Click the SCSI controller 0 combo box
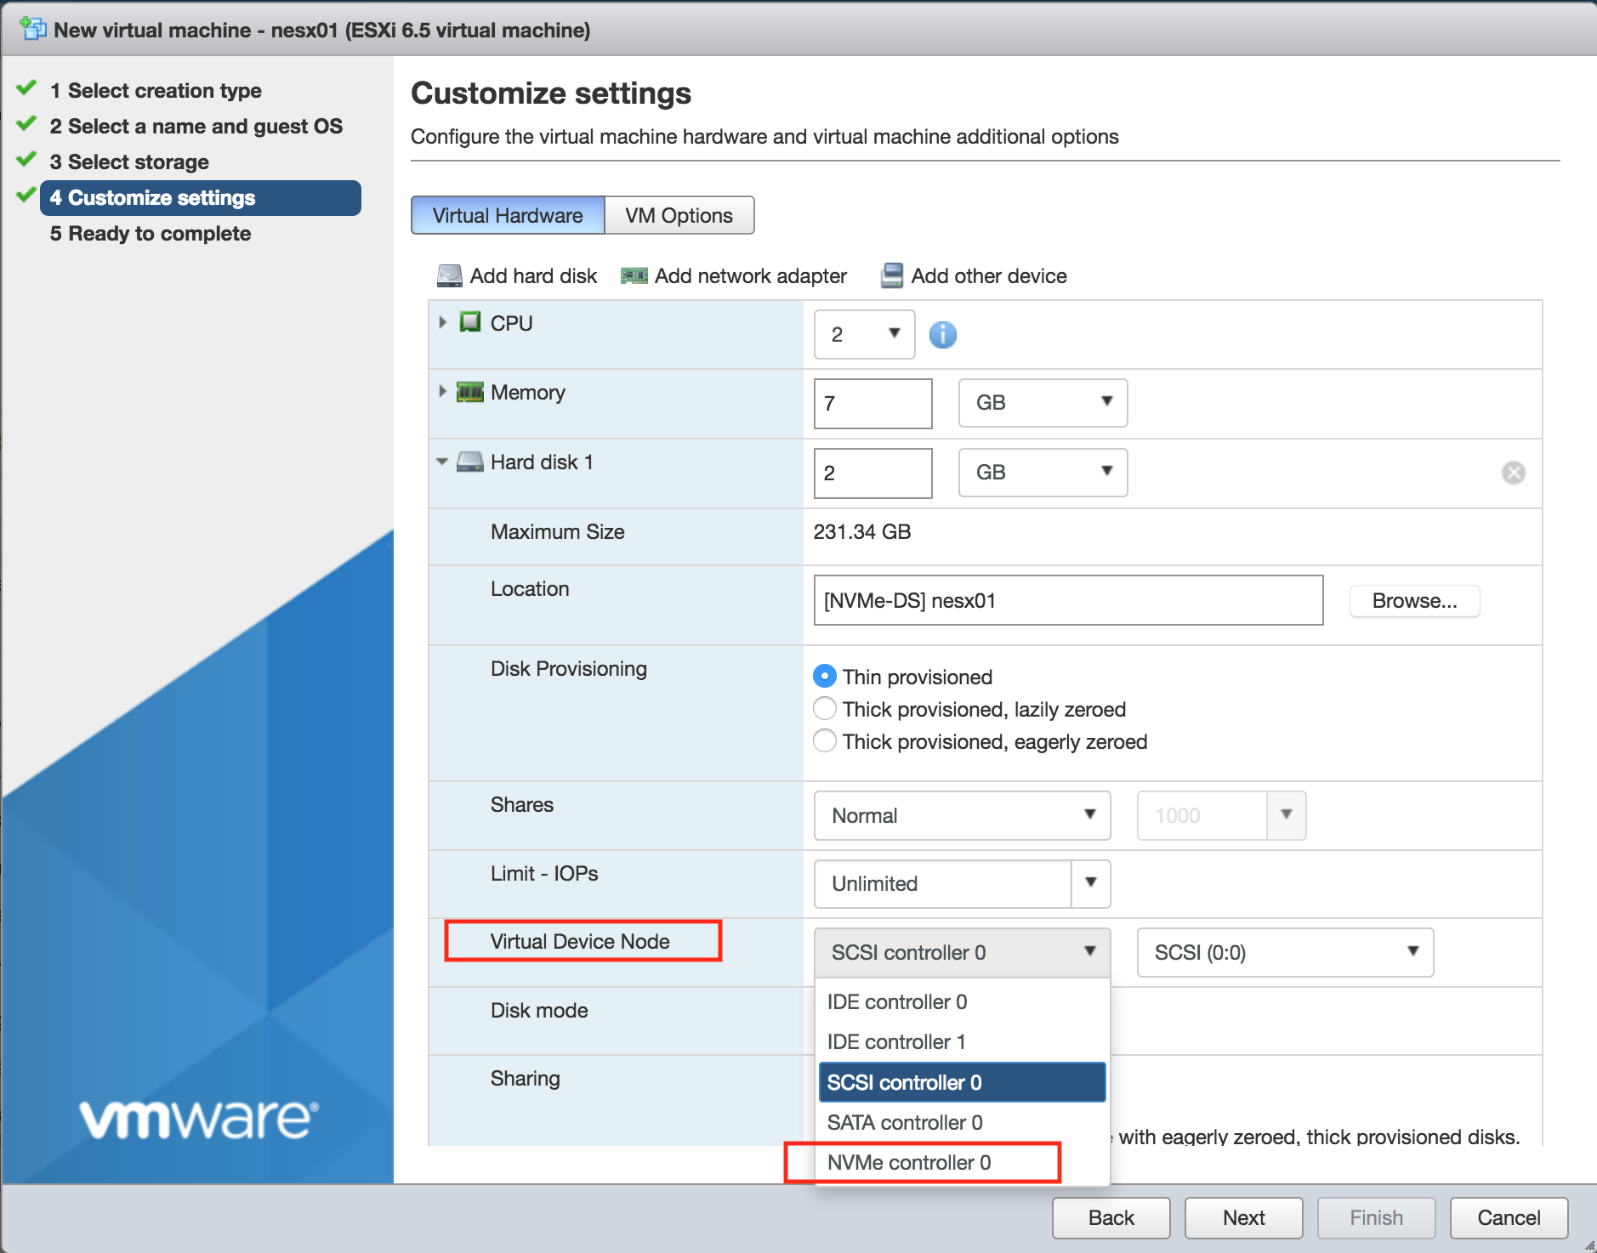This screenshot has width=1597, height=1253. [x=962, y=953]
